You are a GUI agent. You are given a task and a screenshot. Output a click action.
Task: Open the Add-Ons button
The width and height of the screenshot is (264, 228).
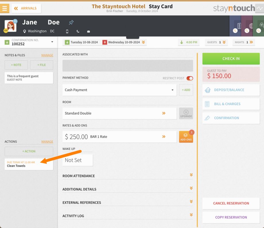[x=186, y=137]
